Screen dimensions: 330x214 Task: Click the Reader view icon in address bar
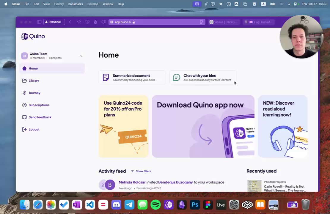click(x=201, y=22)
